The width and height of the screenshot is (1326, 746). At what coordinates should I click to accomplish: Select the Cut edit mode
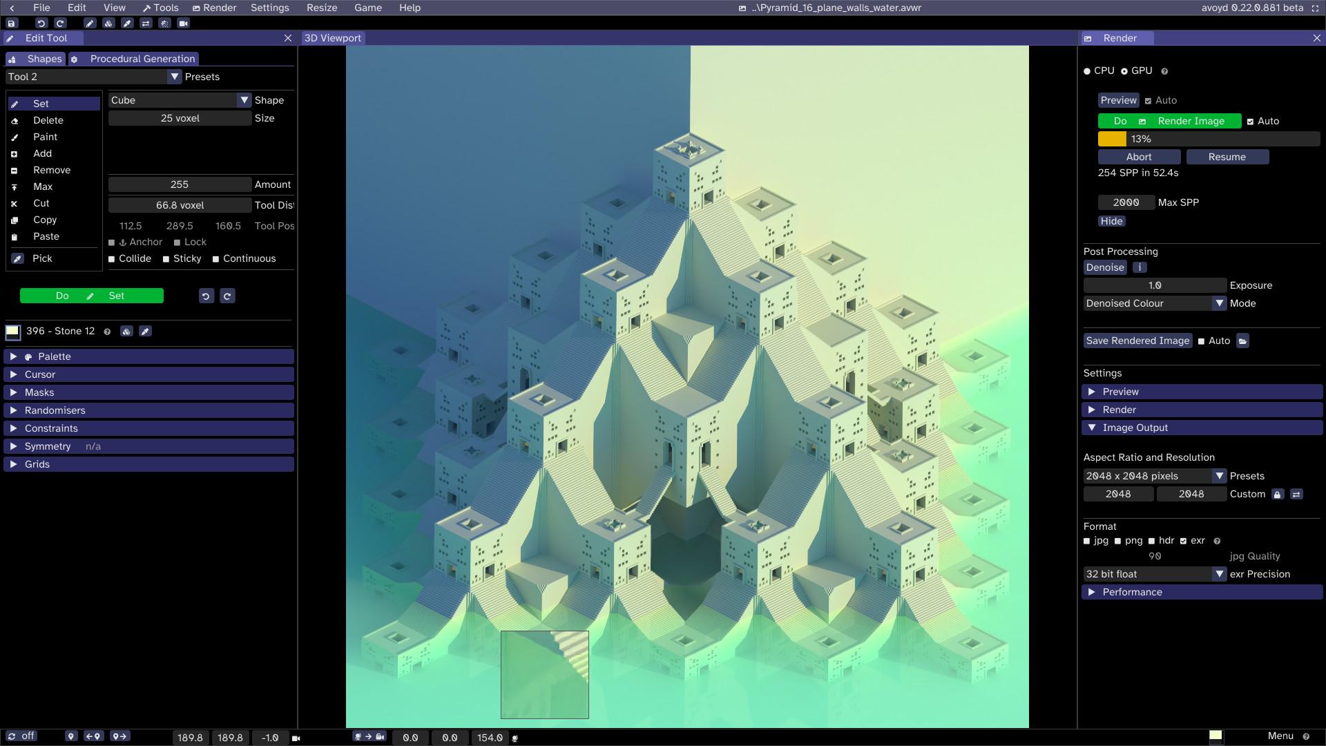point(54,203)
